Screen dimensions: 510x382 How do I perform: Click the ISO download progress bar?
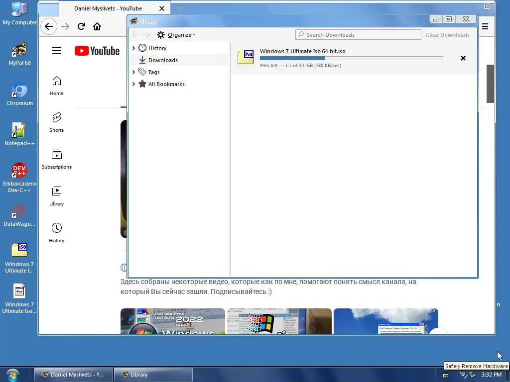click(351, 58)
